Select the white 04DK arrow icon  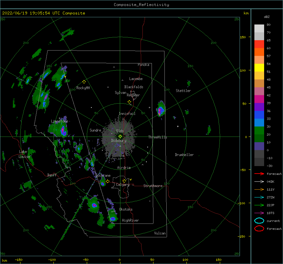coord(259,181)
